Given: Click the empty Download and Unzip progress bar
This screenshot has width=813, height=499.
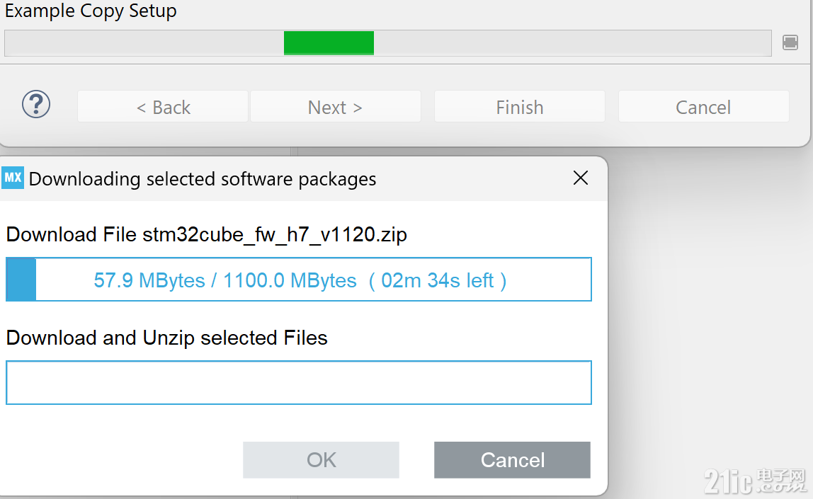Looking at the screenshot, I should coord(299,382).
